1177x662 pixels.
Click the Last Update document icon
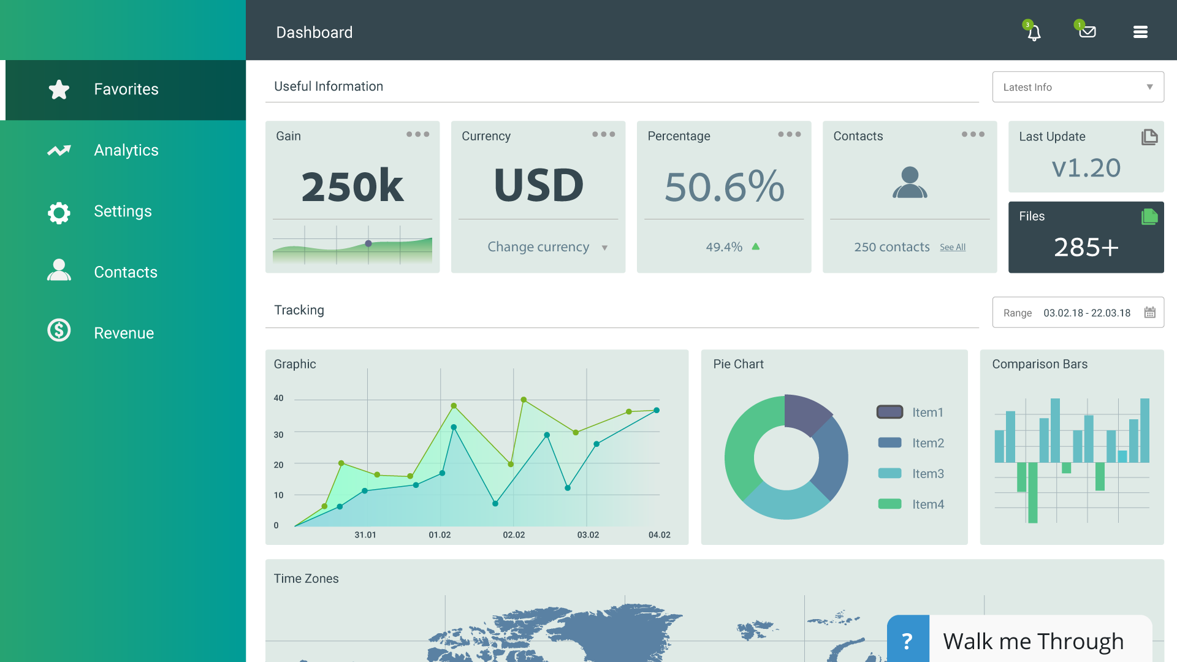(1149, 137)
